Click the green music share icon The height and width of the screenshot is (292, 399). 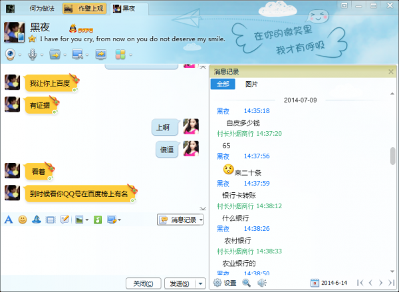pyautogui.click(x=98, y=219)
